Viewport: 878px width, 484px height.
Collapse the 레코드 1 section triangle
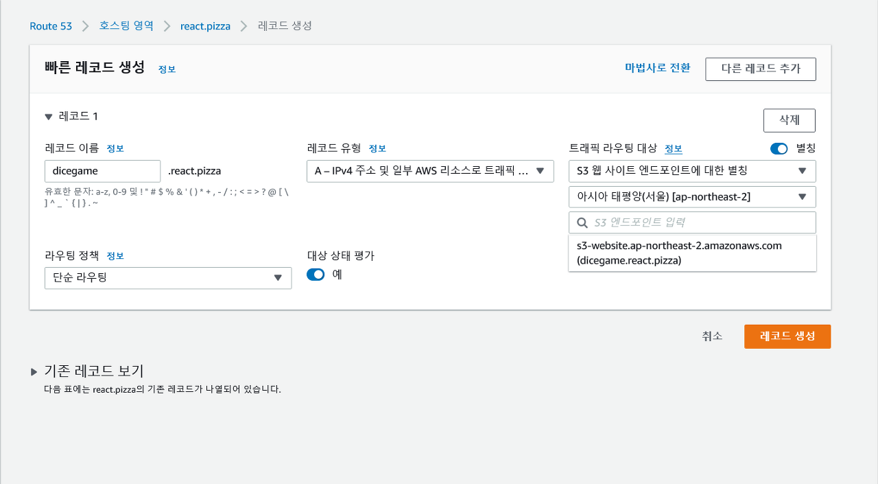[x=49, y=117]
